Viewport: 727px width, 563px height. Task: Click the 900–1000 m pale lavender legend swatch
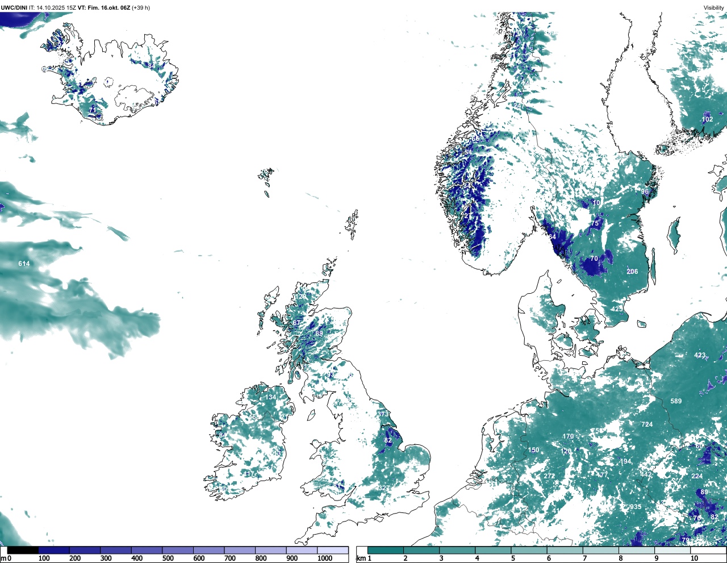(x=302, y=550)
